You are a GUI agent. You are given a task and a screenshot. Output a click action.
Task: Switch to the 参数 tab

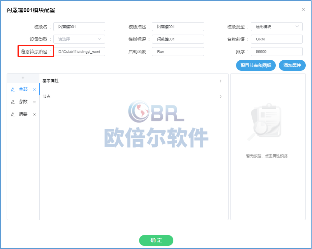click(23, 102)
